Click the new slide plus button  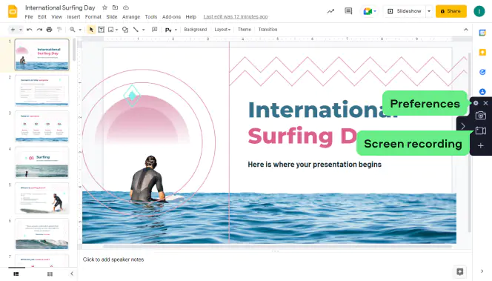coord(13,30)
